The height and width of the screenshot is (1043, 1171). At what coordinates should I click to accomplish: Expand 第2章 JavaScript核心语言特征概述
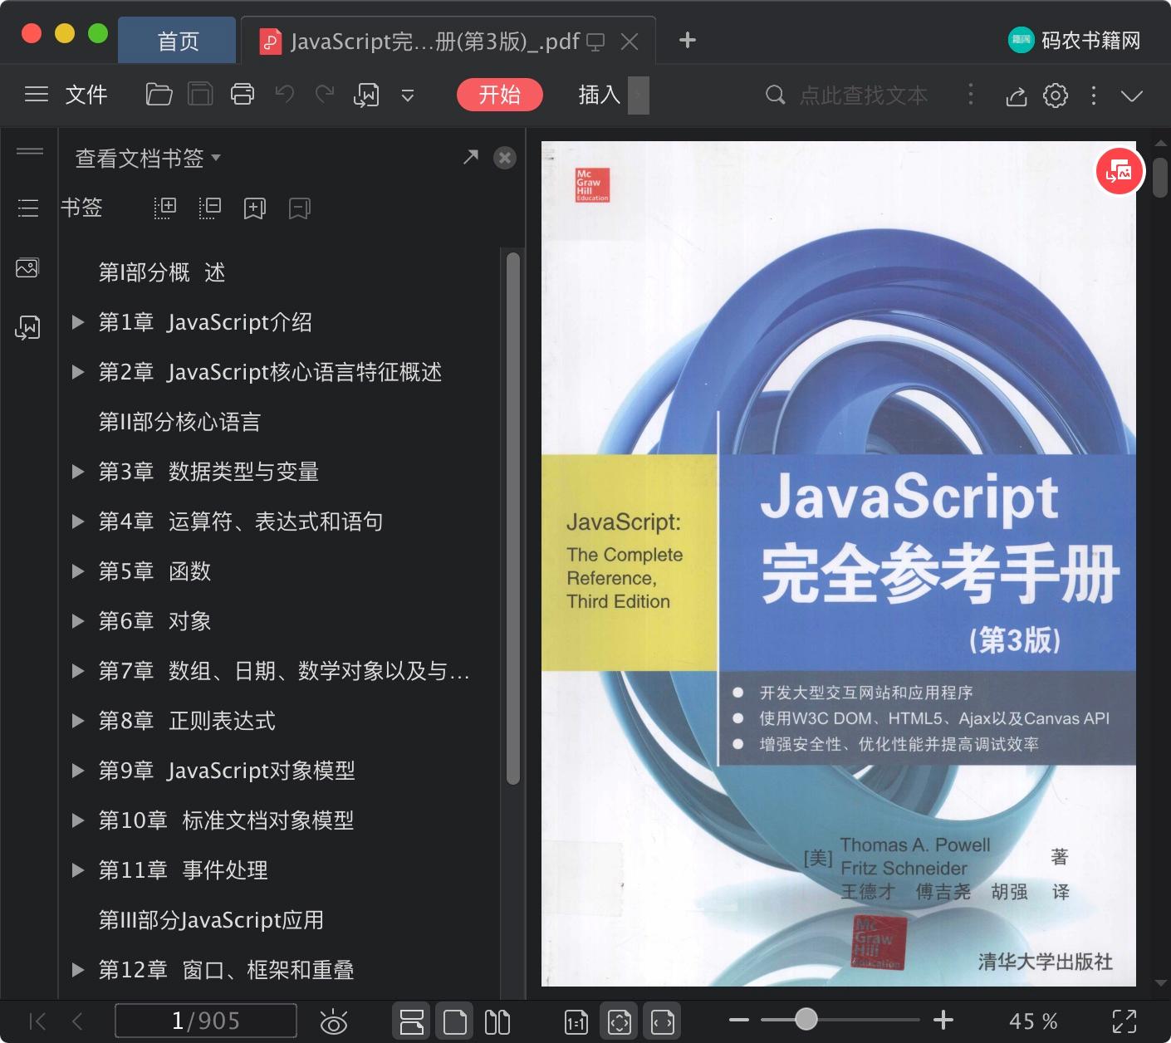tap(78, 372)
